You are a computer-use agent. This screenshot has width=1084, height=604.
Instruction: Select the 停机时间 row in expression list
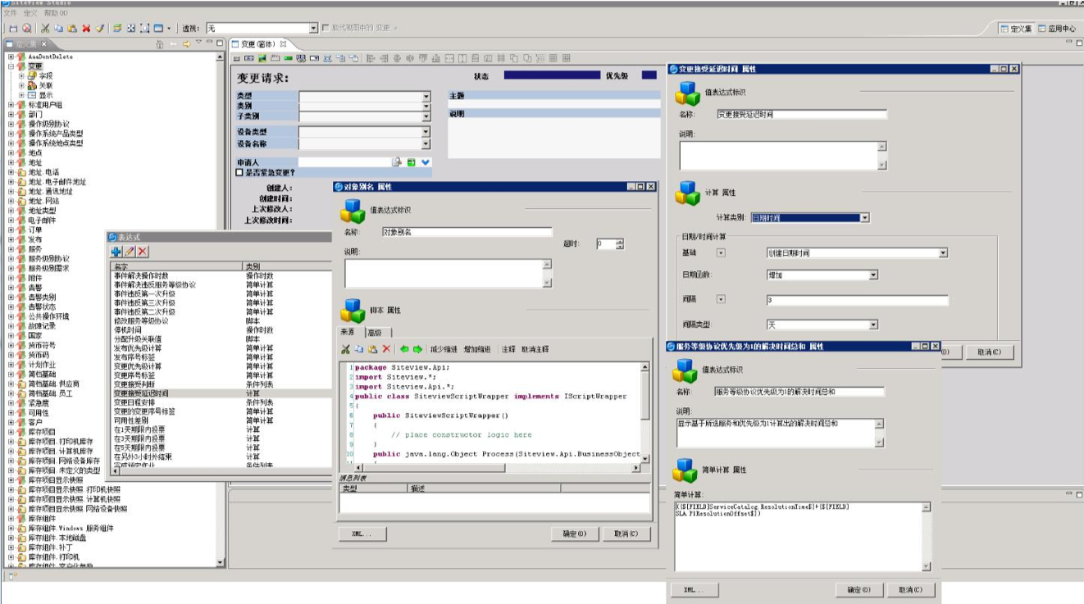[x=221, y=329]
